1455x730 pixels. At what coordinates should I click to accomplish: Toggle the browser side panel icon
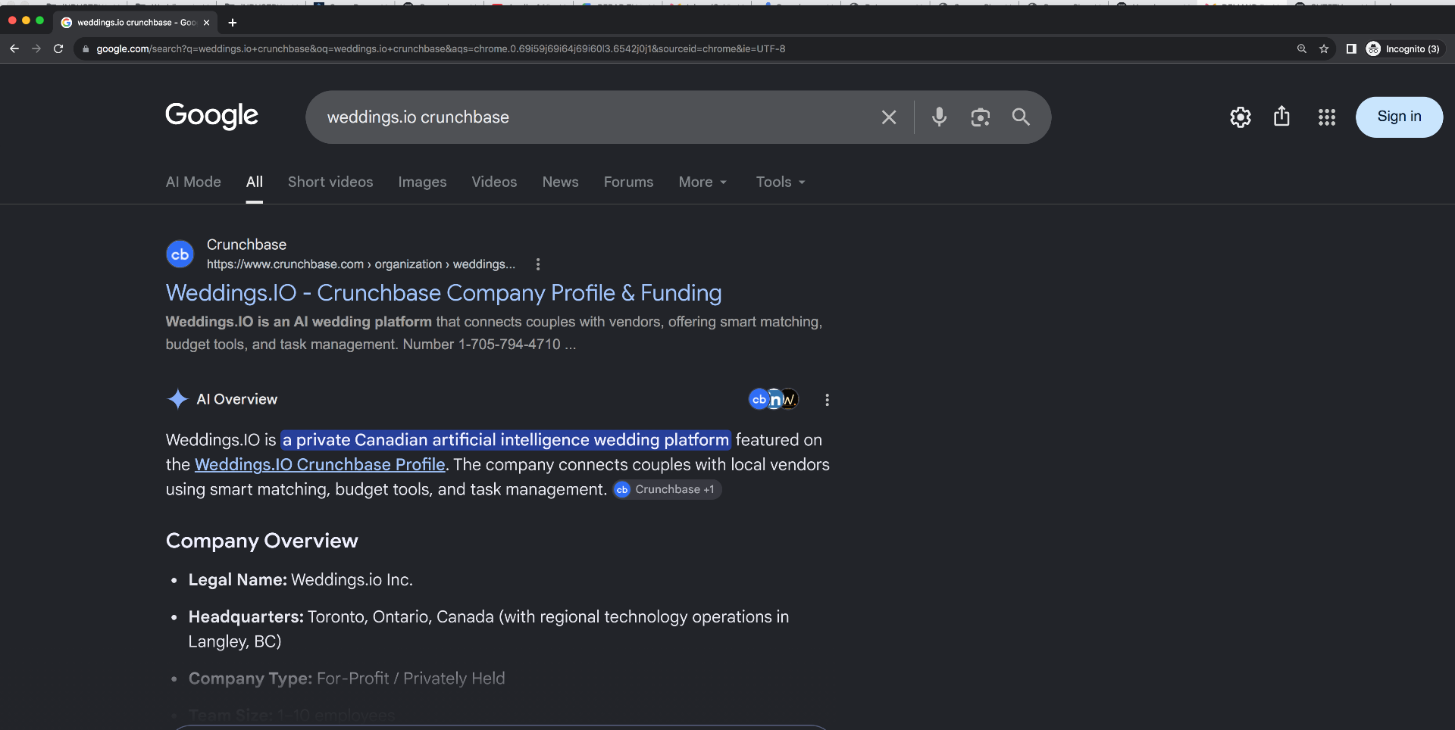click(1351, 48)
